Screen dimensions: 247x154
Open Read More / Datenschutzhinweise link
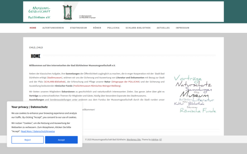[x=38, y=131]
